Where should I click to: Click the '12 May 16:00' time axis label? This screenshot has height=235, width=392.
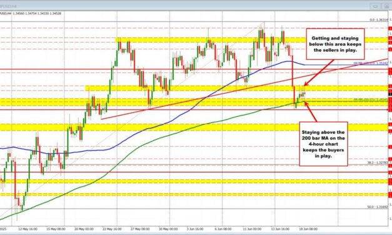tap(28, 229)
